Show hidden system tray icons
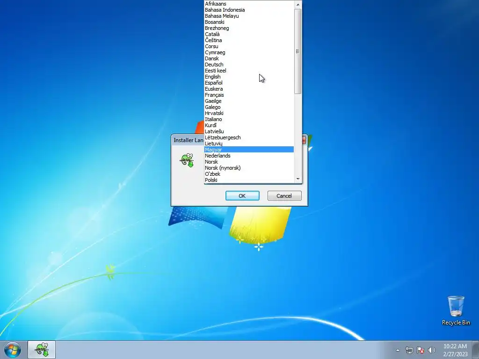The height and width of the screenshot is (359, 479). pyautogui.click(x=398, y=350)
